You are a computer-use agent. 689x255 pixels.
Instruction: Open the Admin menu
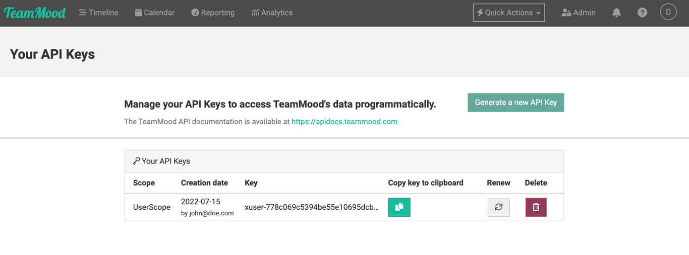click(579, 13)
